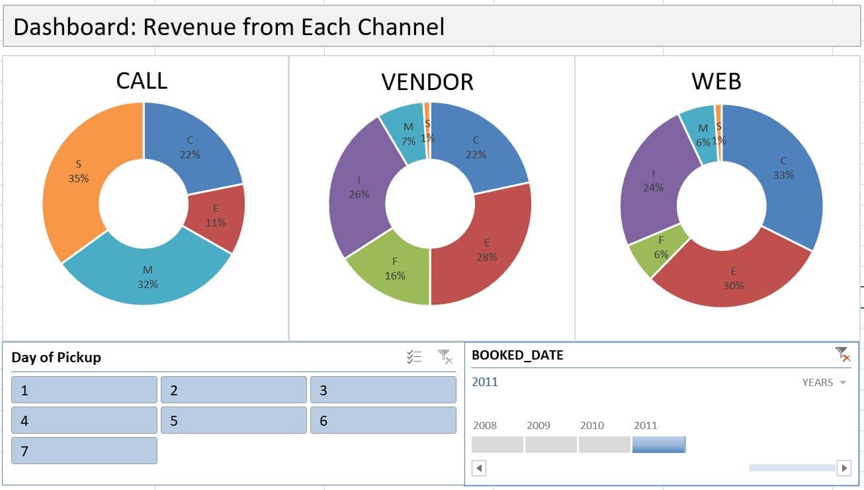864x490 pixels.
Task: Choose day 7 in the slicer
Action: point(84,451)
